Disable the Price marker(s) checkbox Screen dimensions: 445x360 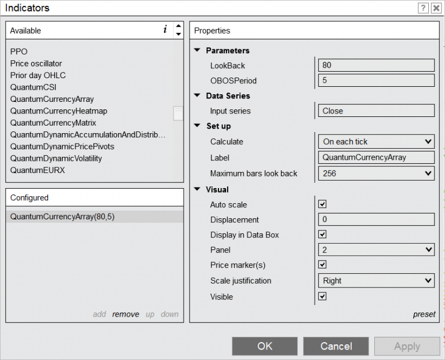(x=323, y=265)
